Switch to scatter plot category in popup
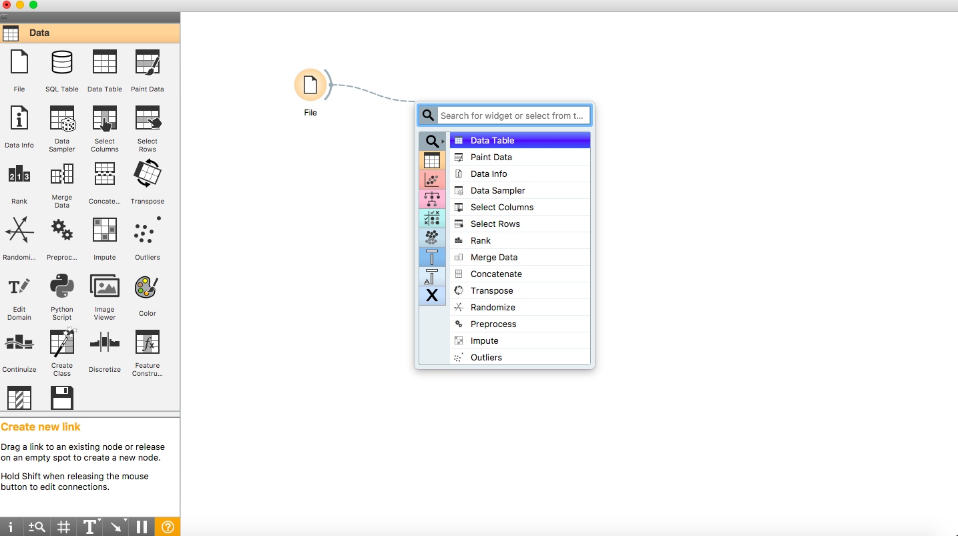The image size is (958, 536). coord(432,180)
